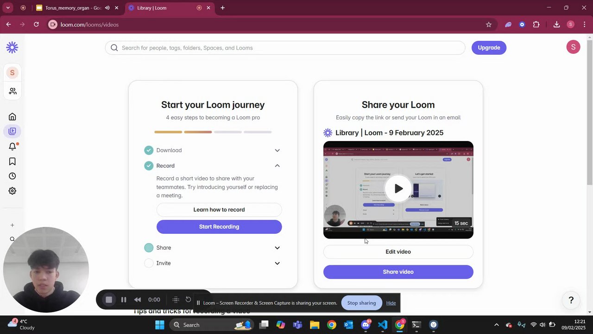Click the video title Library | Loom - 9 February 2025
Screen dimensions: 593x334
389,133
